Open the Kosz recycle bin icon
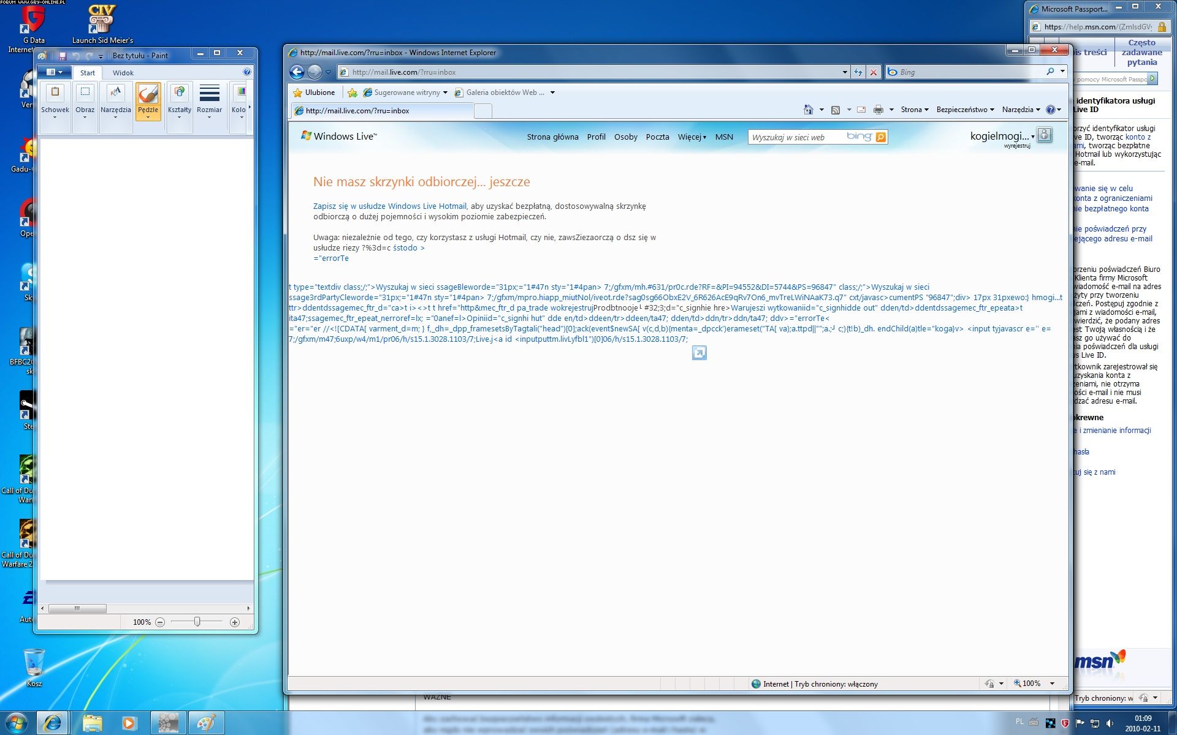Image resolution: width=1177 pixels, height=735 pixels. click(x=34, y=668)
